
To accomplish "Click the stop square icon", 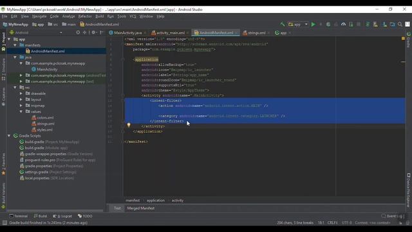I will point(359,24).
